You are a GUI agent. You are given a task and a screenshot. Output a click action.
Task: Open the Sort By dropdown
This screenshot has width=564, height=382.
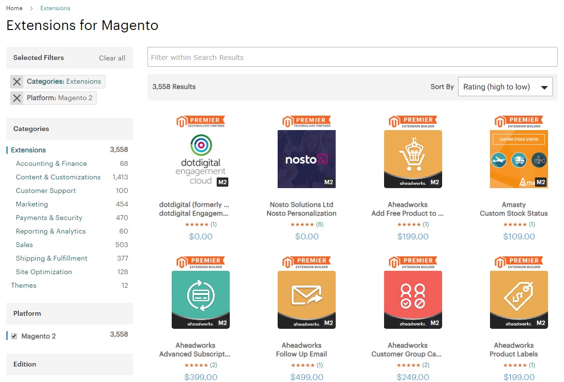click(505, 87)
